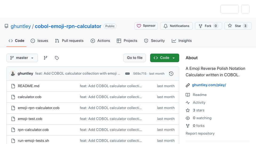Image resolution: width=256 pixels, height=144 pixels.
Task: Switch to the Code tab
Action: [16, 41]
